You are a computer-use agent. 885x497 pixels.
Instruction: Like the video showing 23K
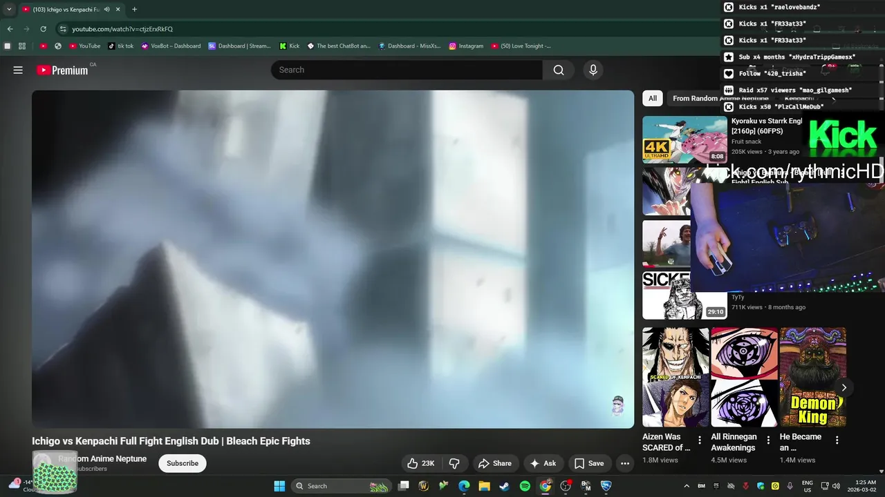pos(421,463)
